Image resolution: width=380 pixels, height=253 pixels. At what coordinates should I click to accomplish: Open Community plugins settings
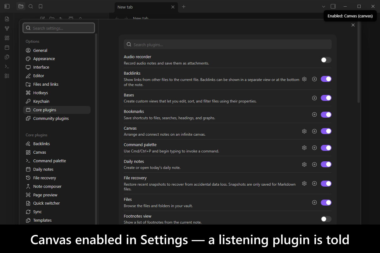tap(57, 119)
